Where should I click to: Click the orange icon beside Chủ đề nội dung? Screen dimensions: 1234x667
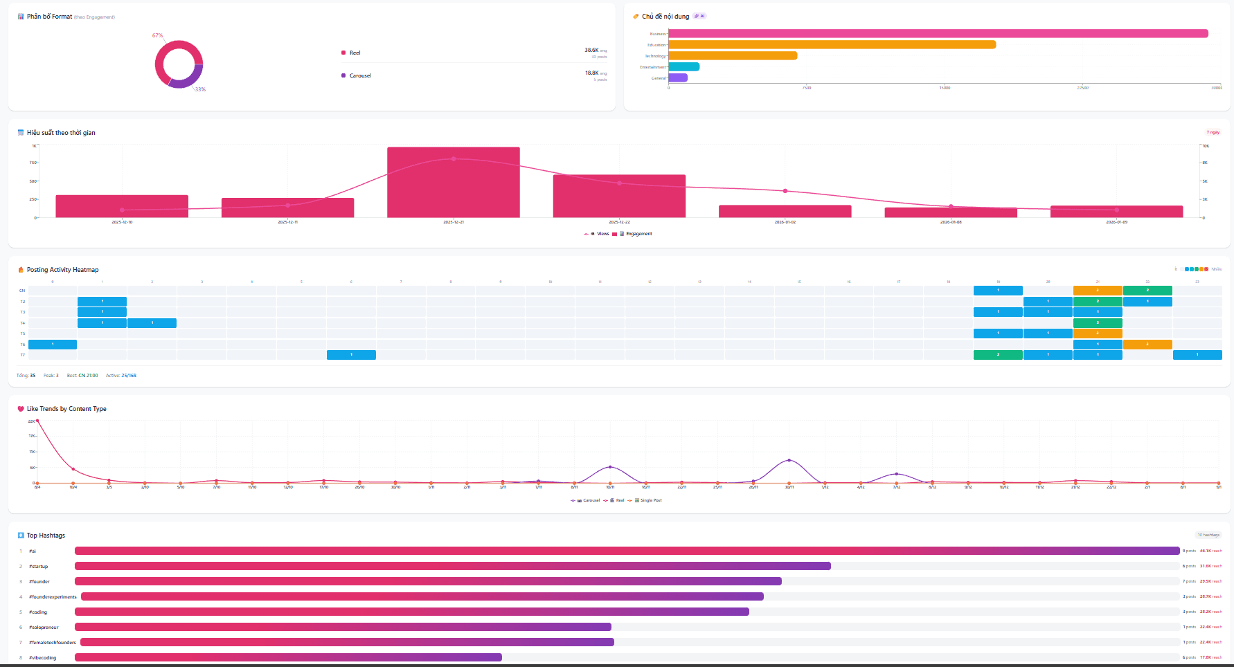pyautogui.click(x=634, y=15)
